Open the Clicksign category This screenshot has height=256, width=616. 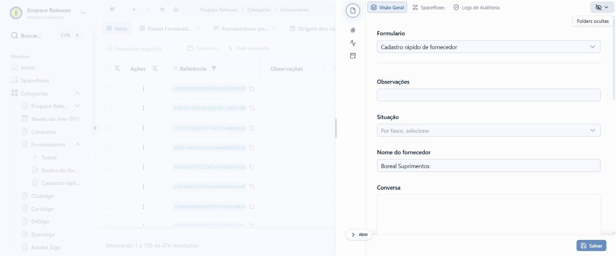click(x=37, y=196)
